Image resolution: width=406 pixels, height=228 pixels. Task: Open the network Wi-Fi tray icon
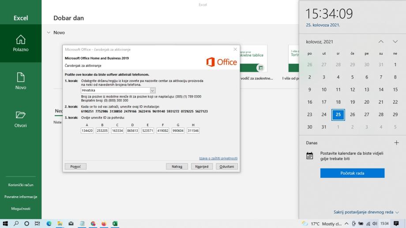[x=368, y=224]
